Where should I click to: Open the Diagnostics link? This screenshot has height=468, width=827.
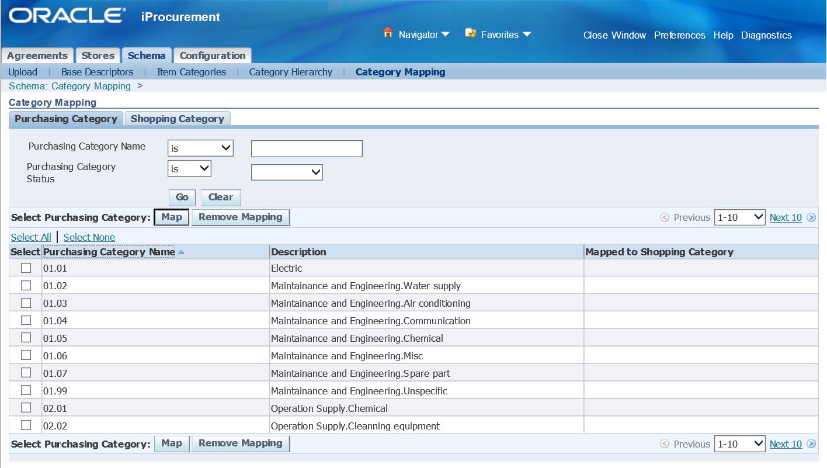coord(766,35)
